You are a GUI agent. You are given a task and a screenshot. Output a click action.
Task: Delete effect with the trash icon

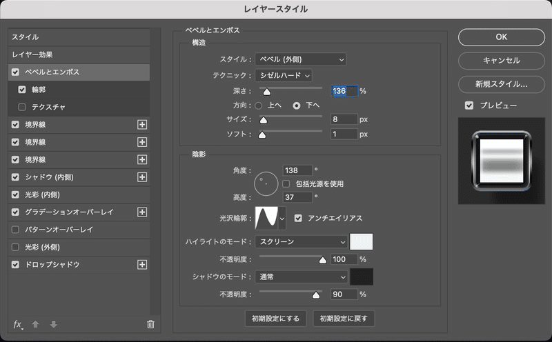pos(150,324)
